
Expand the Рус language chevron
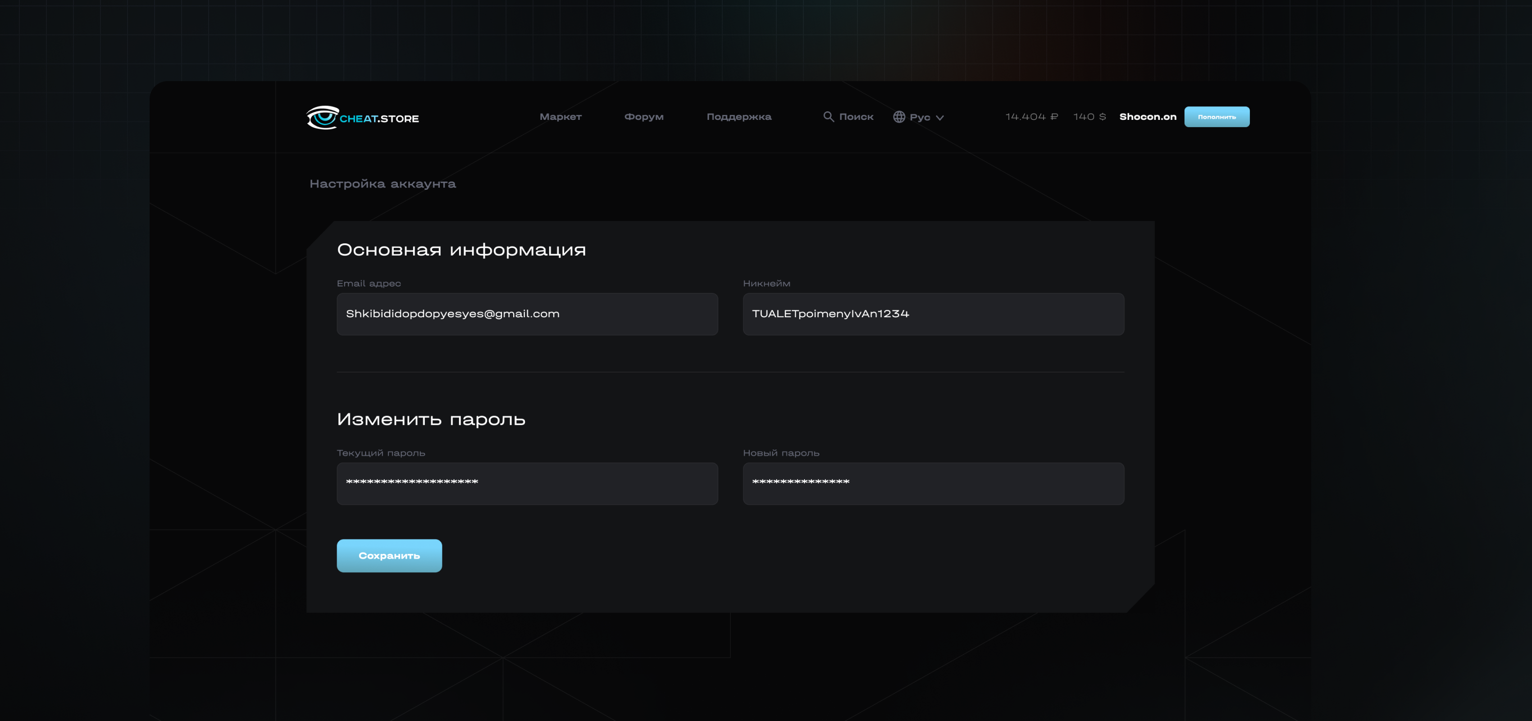[x=939, y=118]
